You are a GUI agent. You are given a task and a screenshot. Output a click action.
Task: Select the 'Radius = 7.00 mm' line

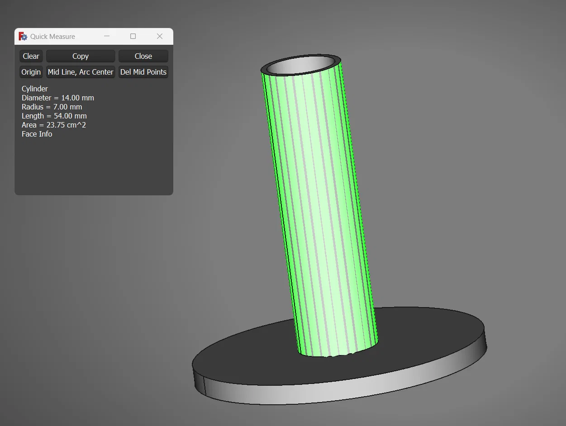52,107
